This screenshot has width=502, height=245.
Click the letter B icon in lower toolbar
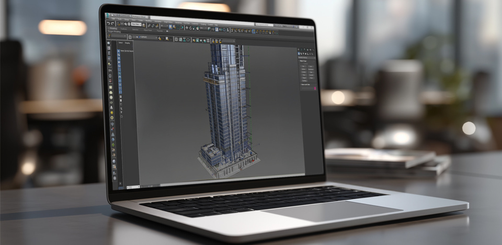click(x=216, y=41)
